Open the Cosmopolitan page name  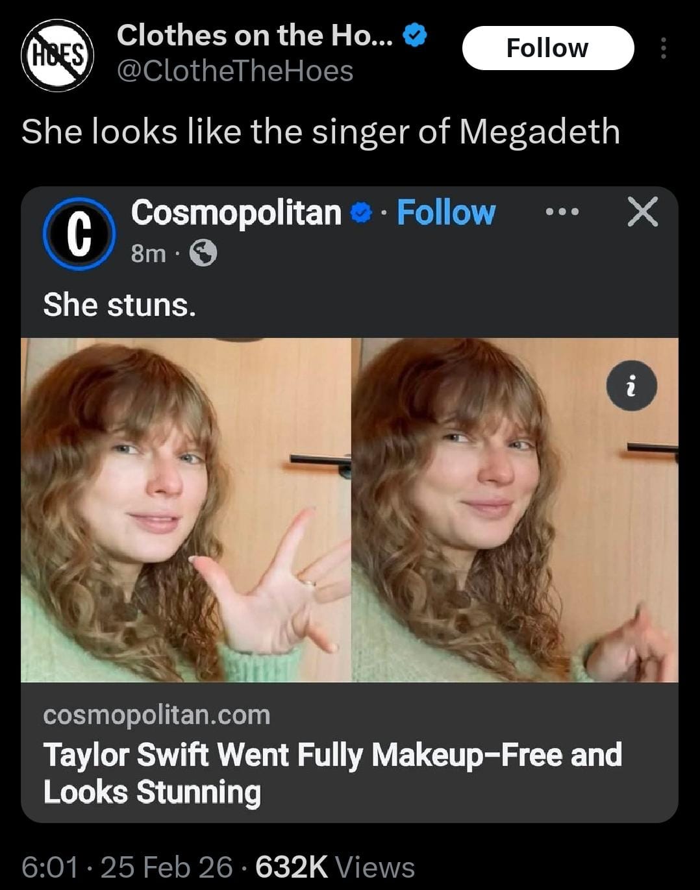(236, 212)
